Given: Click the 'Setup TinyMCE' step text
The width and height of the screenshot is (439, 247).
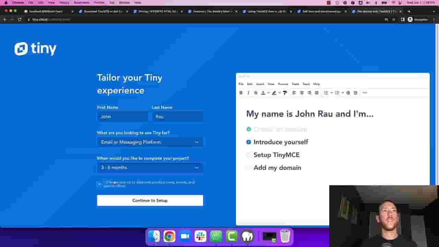Looking at the screenshot, I should tap(276, 155).
